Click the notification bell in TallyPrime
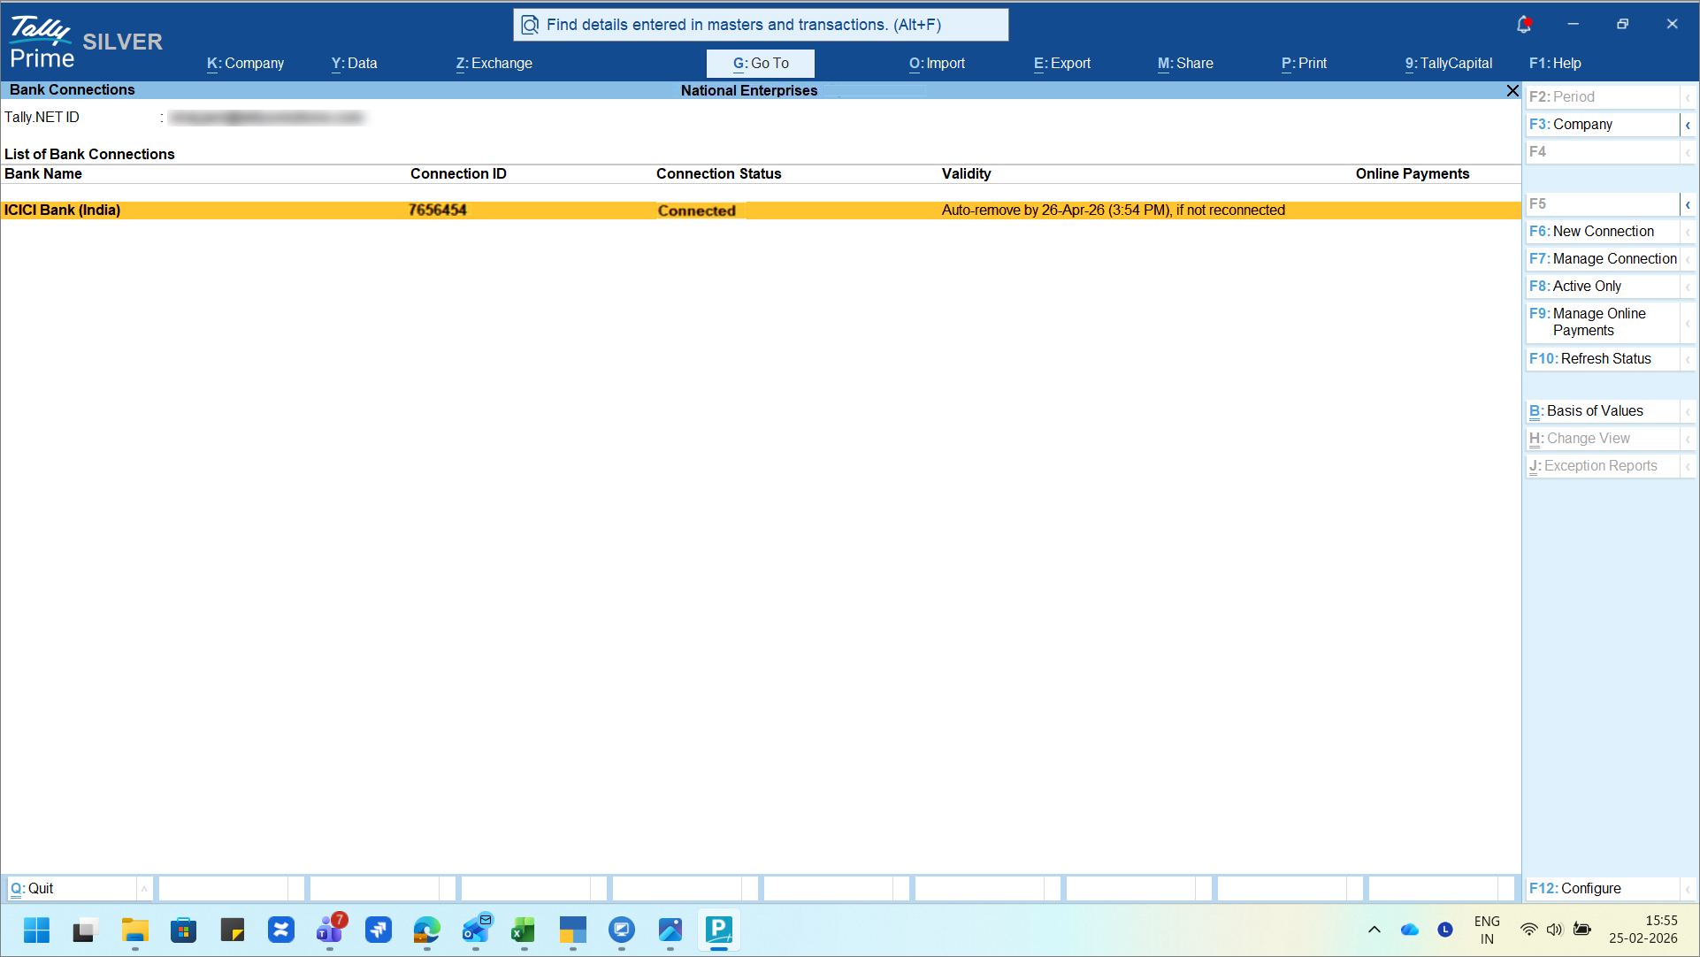This screenshot has width=1700, height=957. click(x=1524, y=24)
